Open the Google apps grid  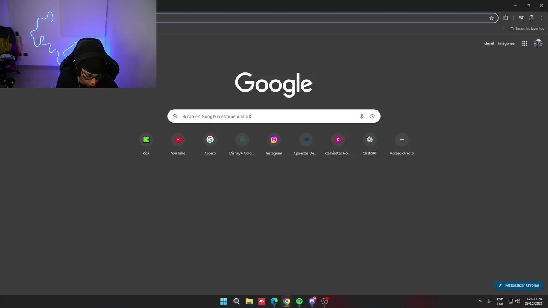524,44
